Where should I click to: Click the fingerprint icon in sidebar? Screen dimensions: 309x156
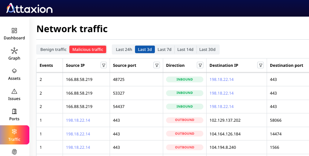[14, 152]
